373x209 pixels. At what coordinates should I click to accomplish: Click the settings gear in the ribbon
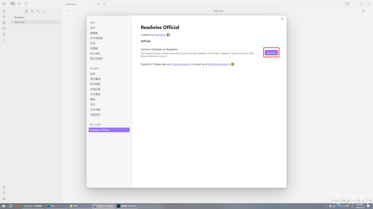(4, 199)
